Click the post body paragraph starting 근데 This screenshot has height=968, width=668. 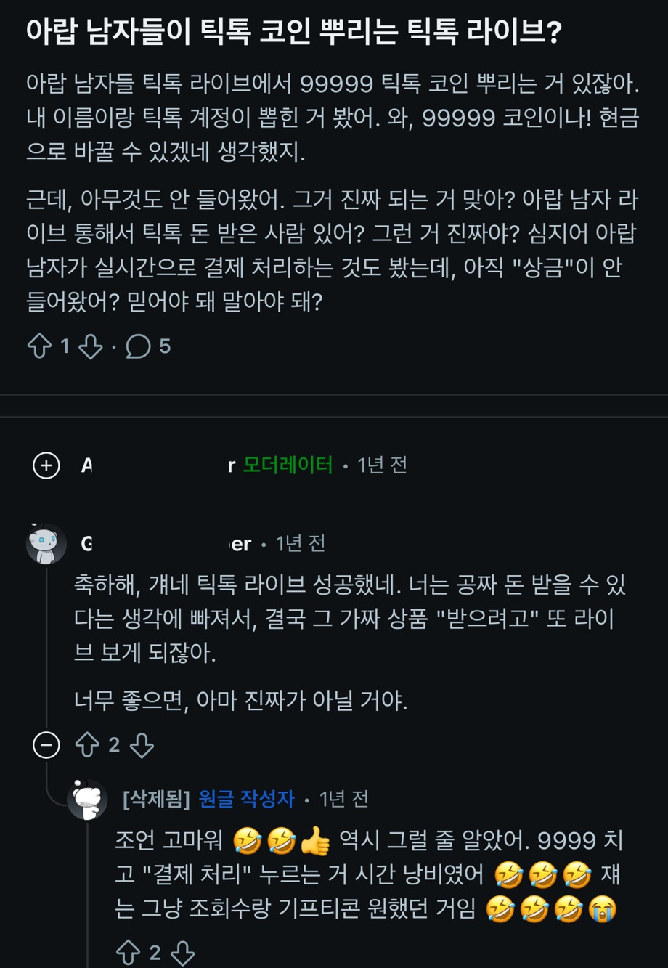click(333, 250)
